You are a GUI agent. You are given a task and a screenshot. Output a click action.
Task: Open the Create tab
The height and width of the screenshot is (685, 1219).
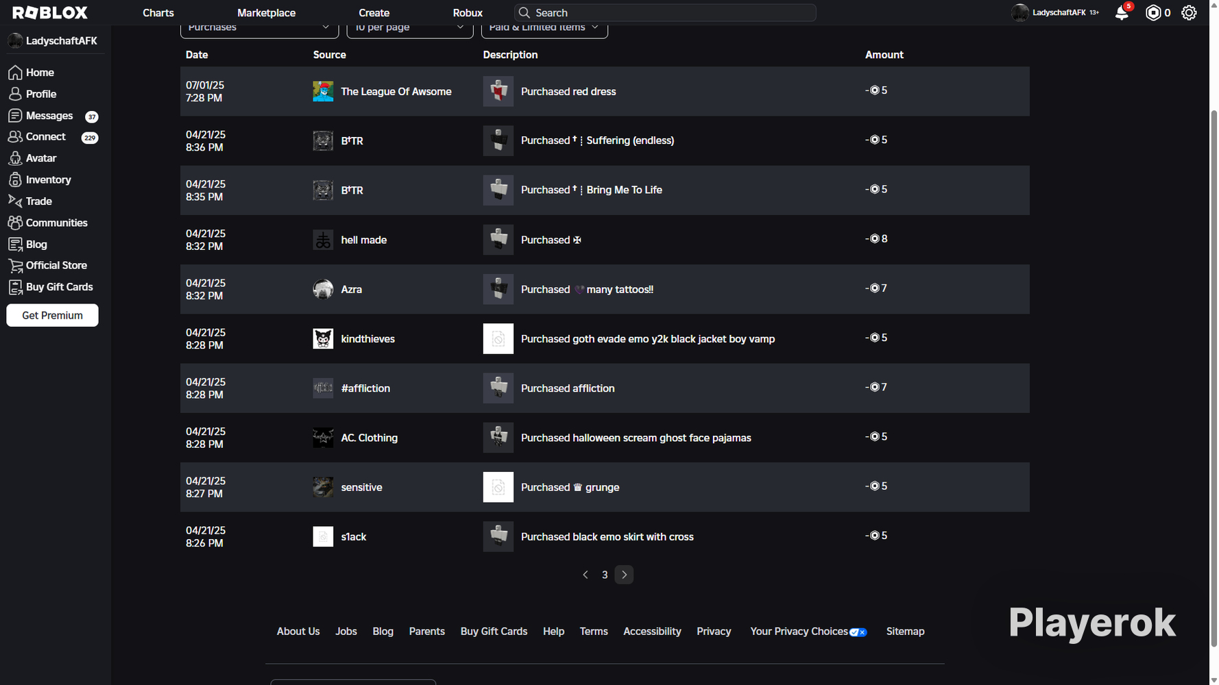374,13
